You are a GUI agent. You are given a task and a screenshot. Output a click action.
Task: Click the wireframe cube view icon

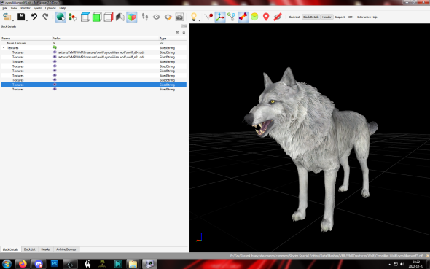[x=85, y=17]
